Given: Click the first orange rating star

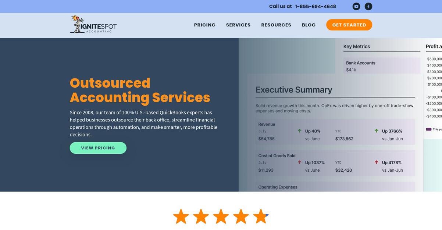Looking at the screenshot, I should coord(181,216).
